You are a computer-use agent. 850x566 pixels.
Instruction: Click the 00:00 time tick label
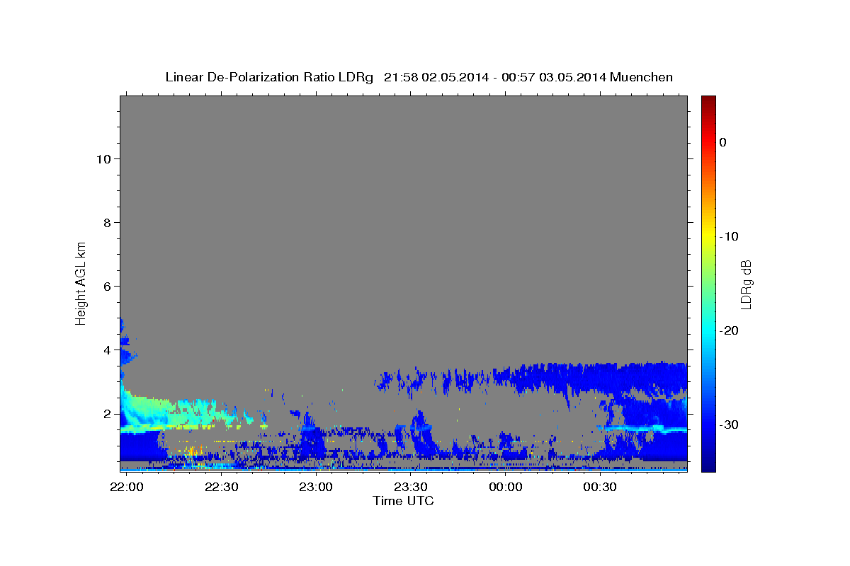click(x=505, y=487)
